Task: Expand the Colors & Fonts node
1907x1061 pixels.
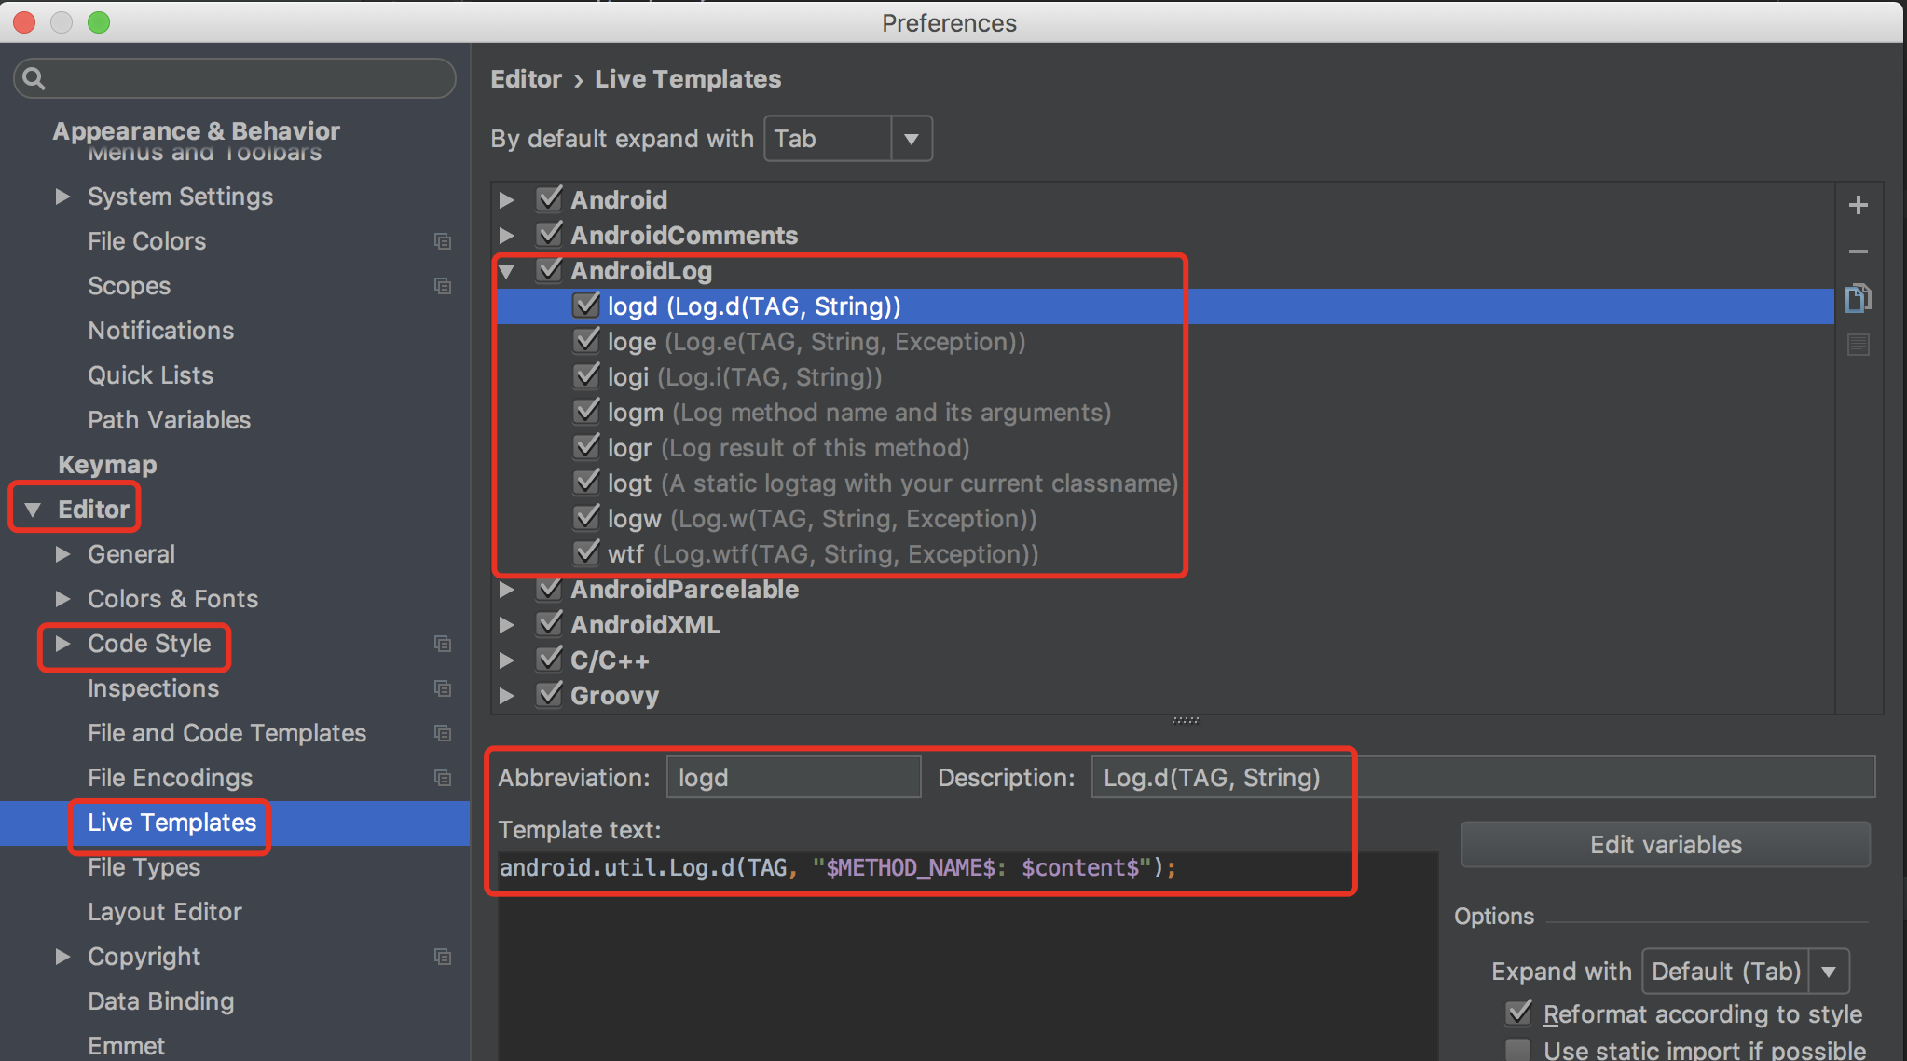Action: pos(62,599)
